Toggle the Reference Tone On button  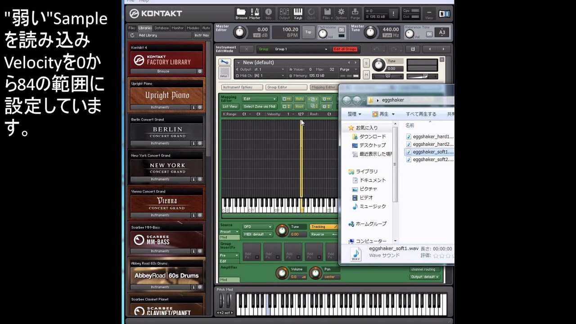coord(429,34)
